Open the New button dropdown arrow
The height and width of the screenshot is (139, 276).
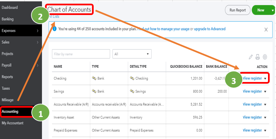(272, 10)
